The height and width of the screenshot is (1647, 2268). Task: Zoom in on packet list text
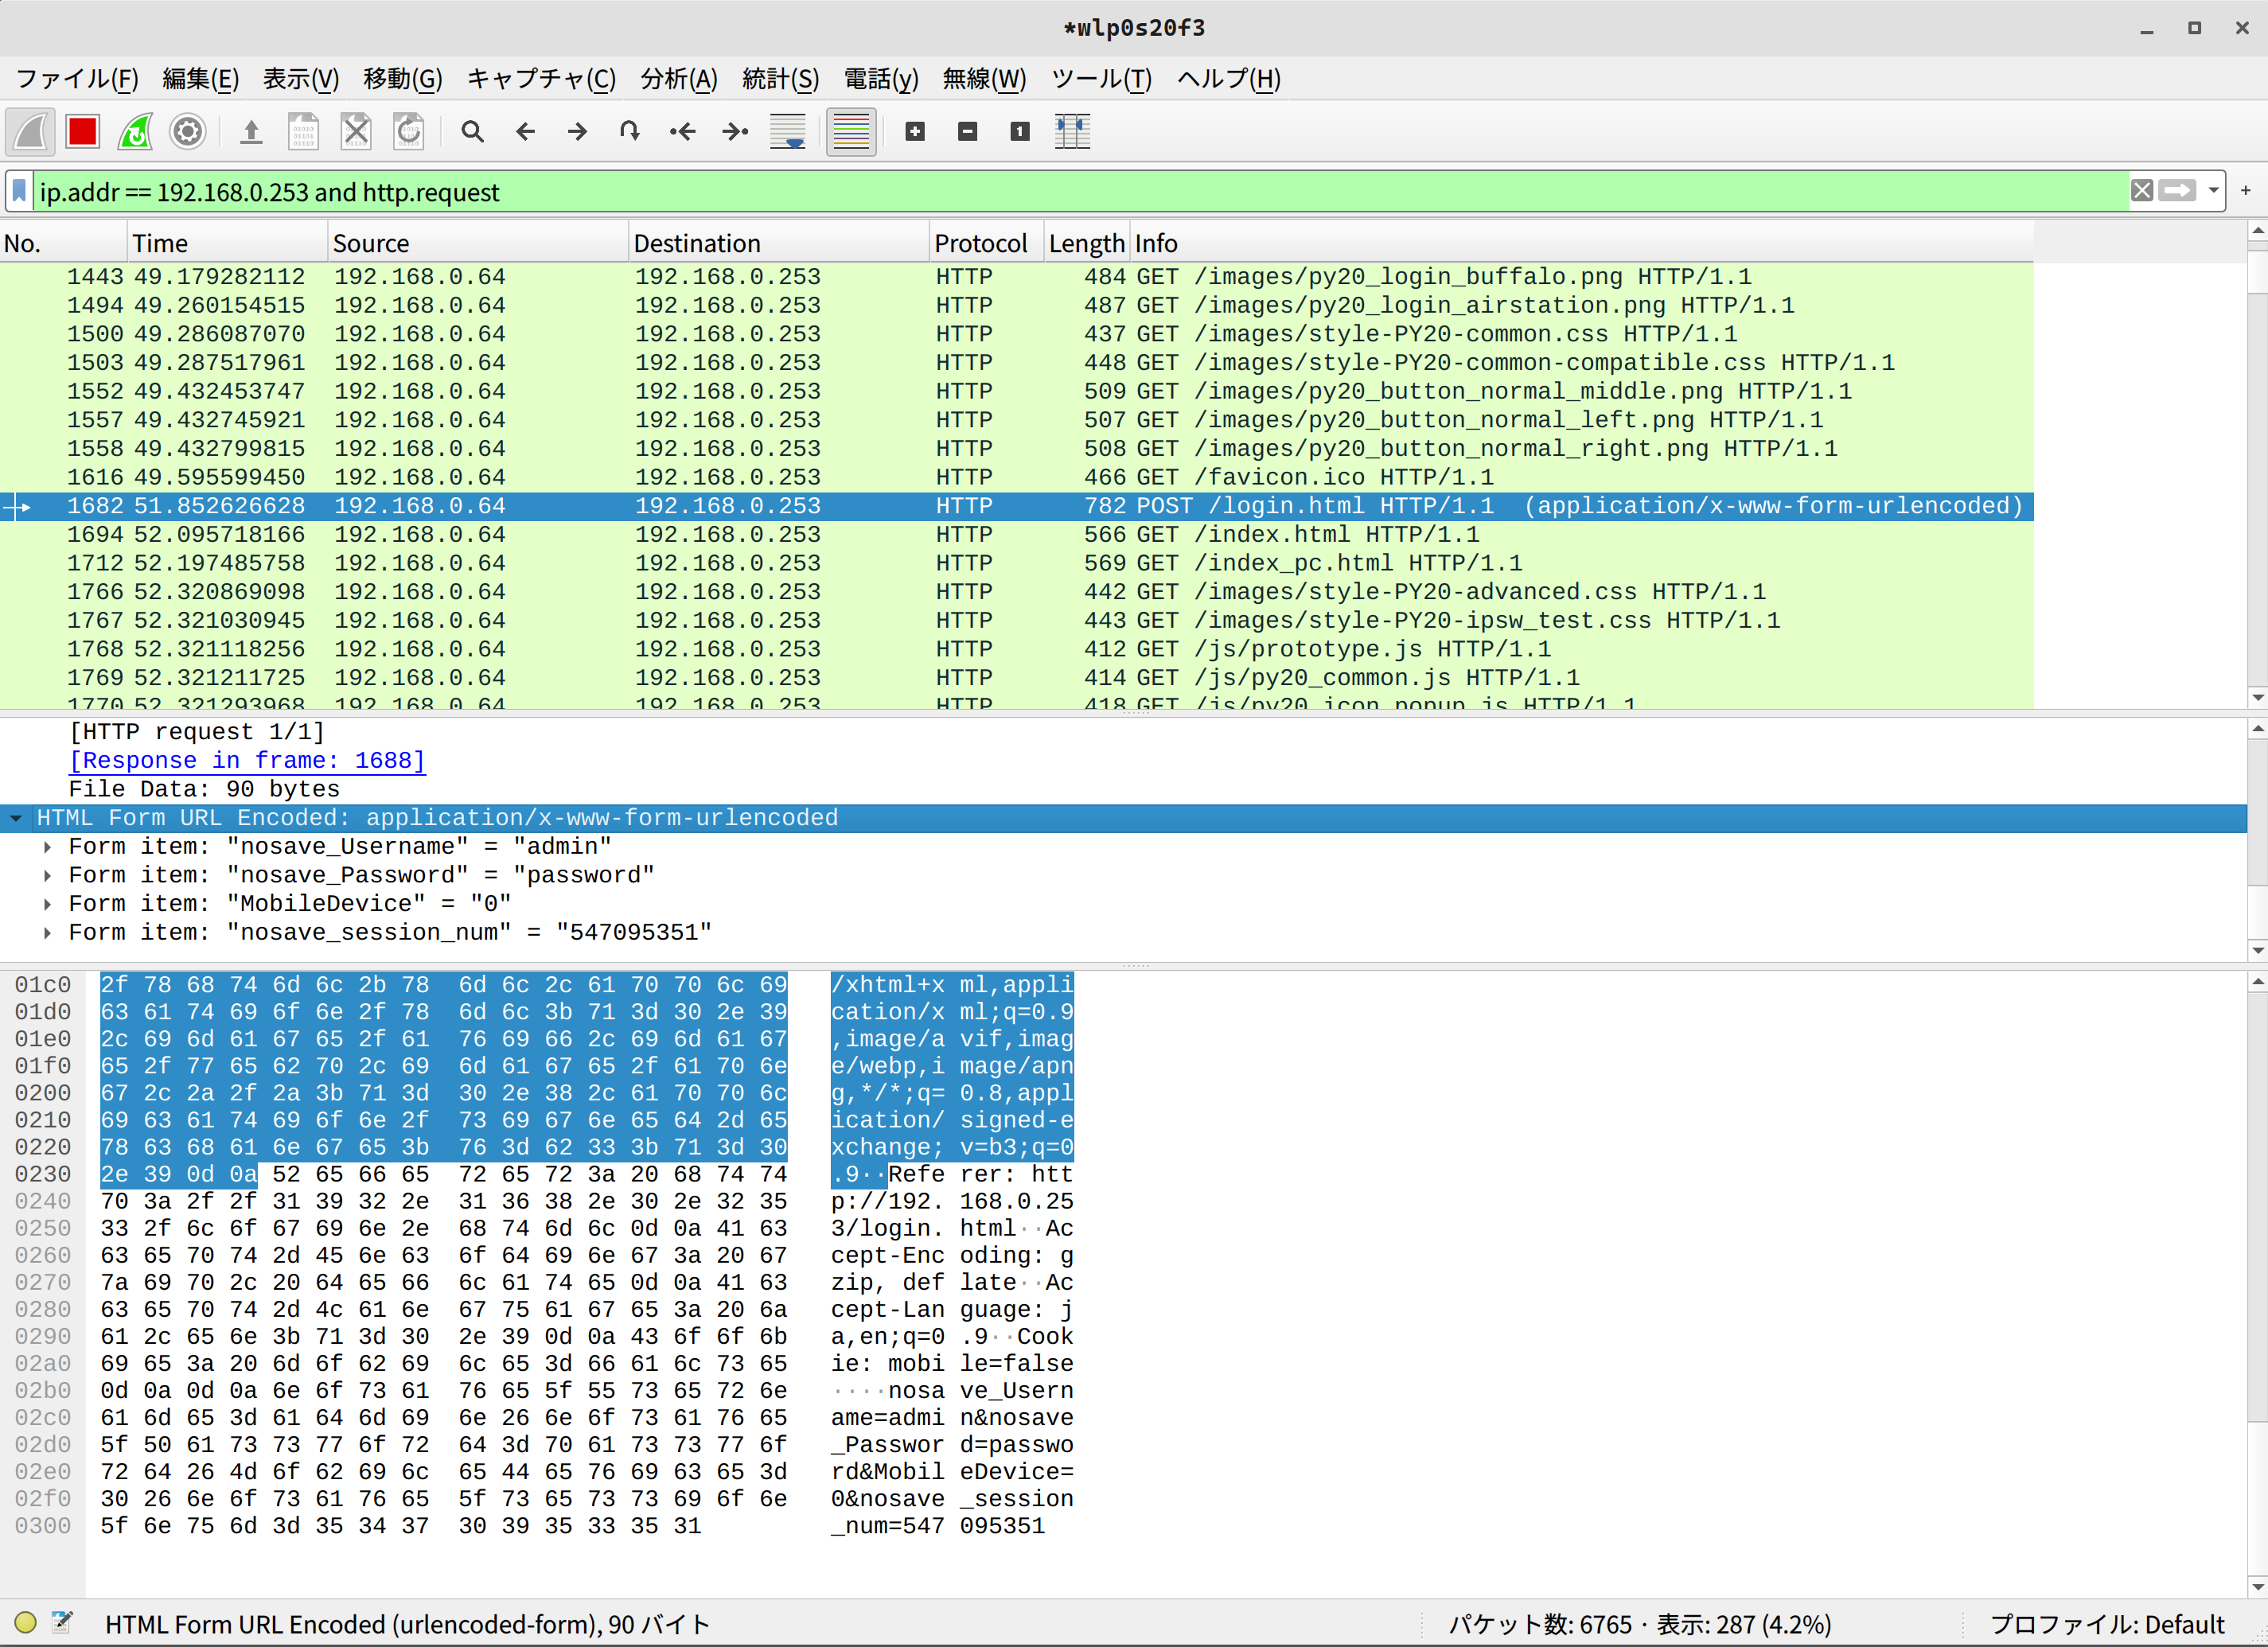pos(915,131)
